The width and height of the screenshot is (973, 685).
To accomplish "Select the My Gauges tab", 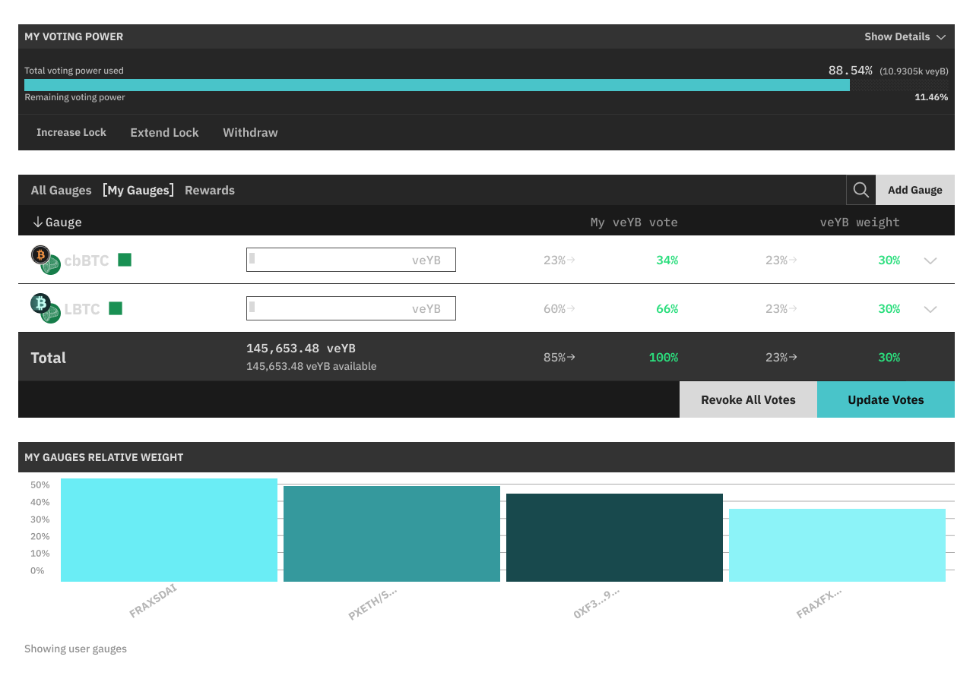I will (x=138, y=190).
